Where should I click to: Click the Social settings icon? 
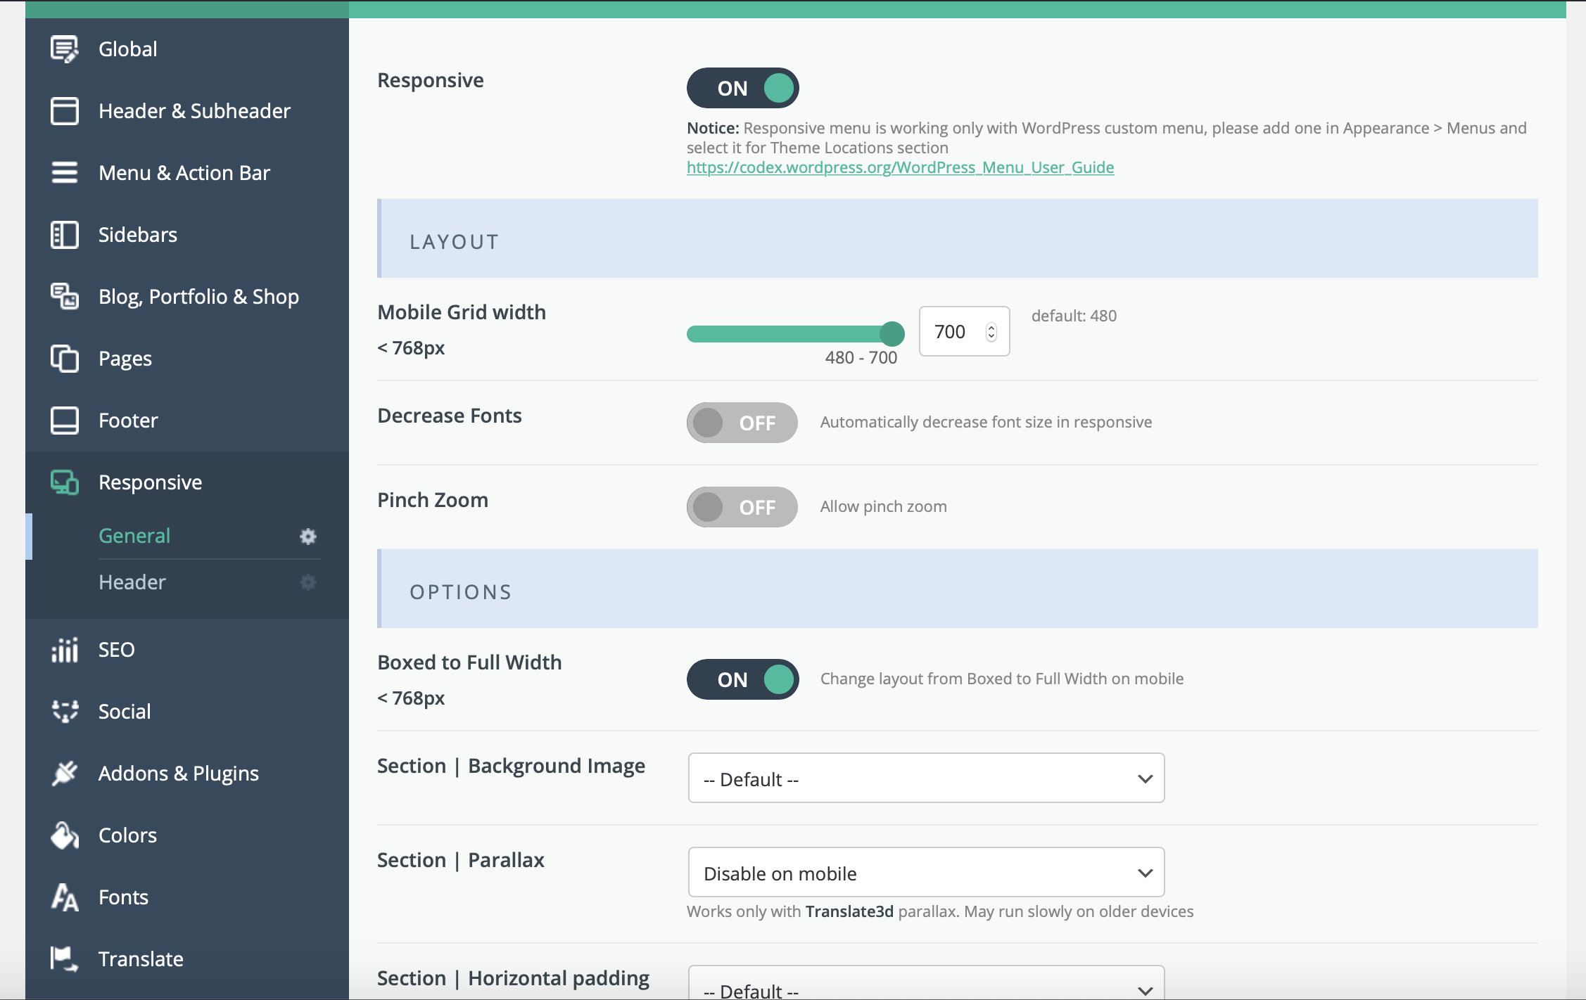[62, 711]
